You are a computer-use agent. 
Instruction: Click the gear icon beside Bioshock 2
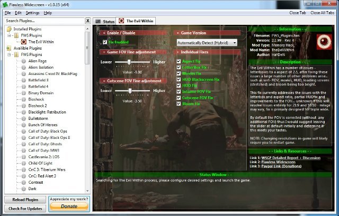coord(24,106)
